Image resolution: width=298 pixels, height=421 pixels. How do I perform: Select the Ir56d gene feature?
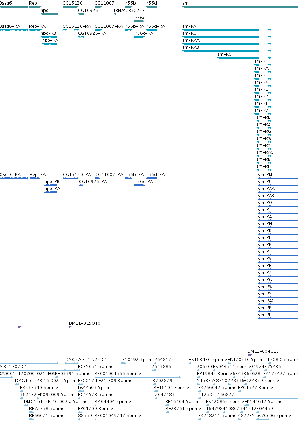(x=151, y=7)
